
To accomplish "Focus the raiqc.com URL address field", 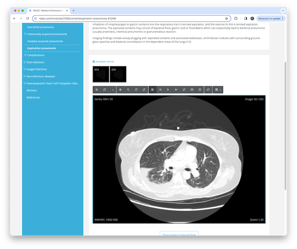I will pos(131,18).
